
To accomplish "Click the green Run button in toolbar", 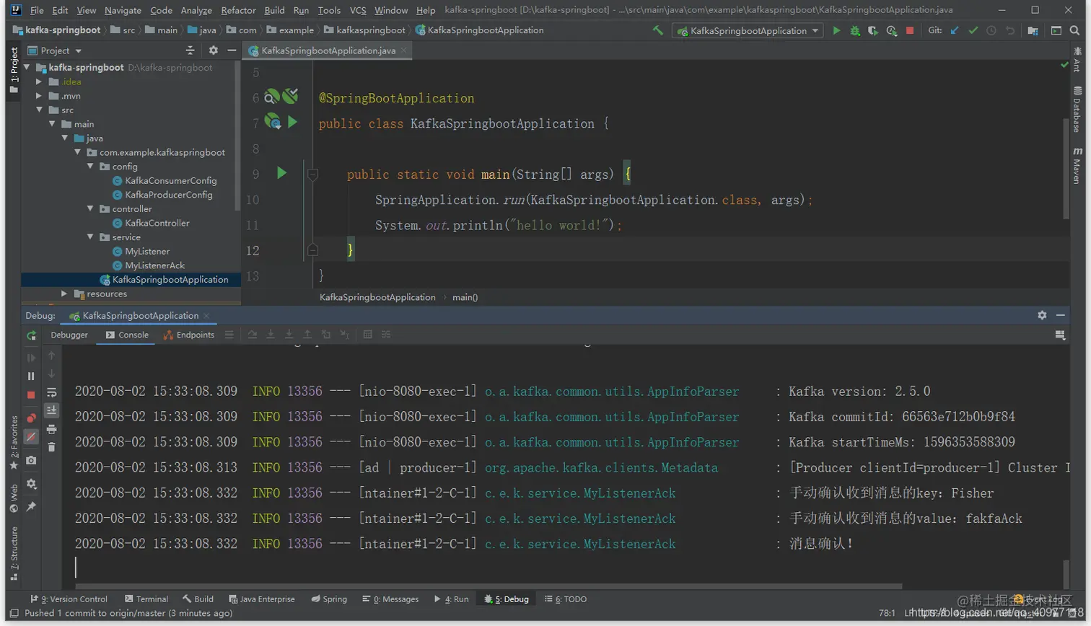I will coord(836,30).
